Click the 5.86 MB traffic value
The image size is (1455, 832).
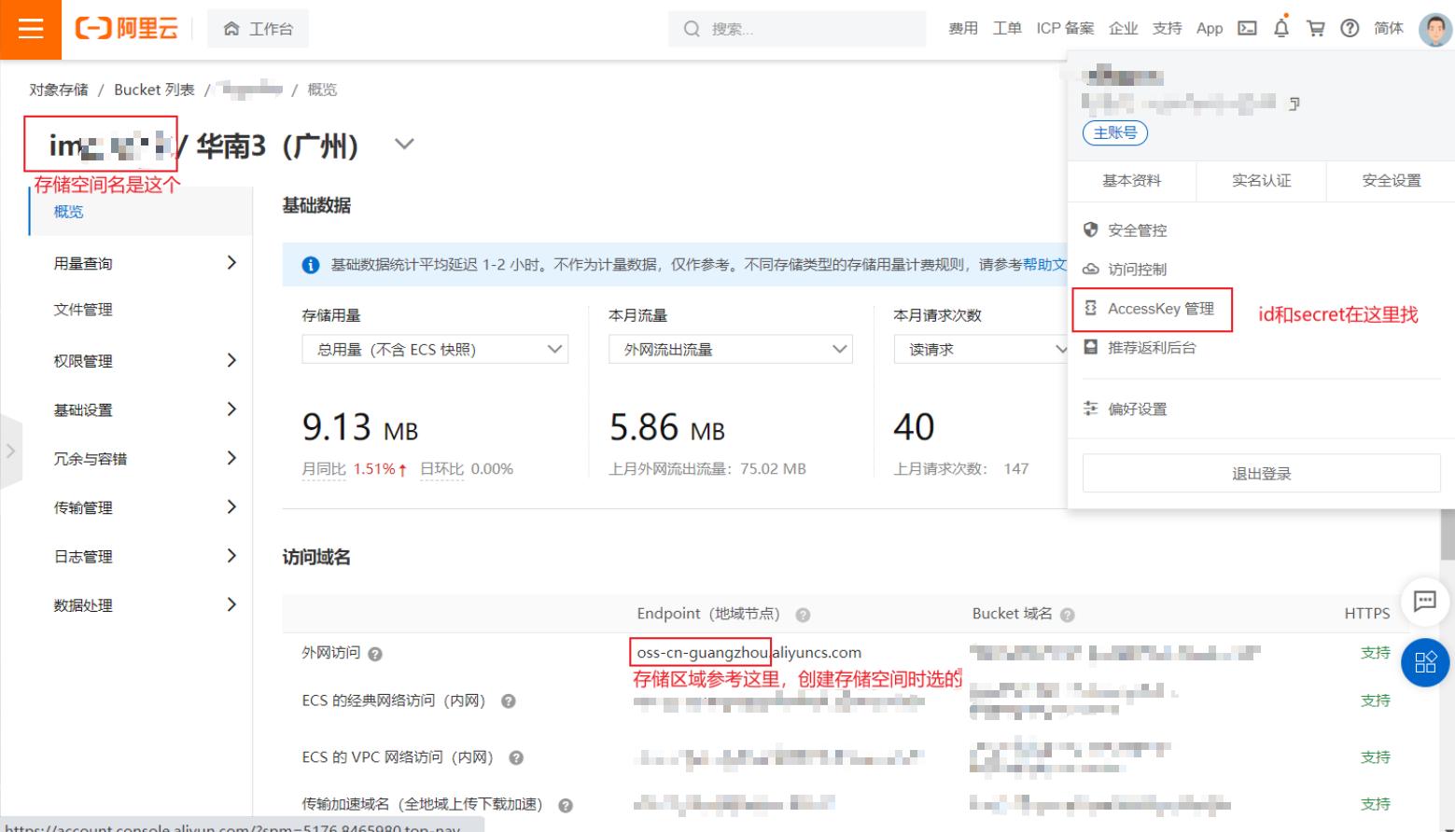[667, 427]
